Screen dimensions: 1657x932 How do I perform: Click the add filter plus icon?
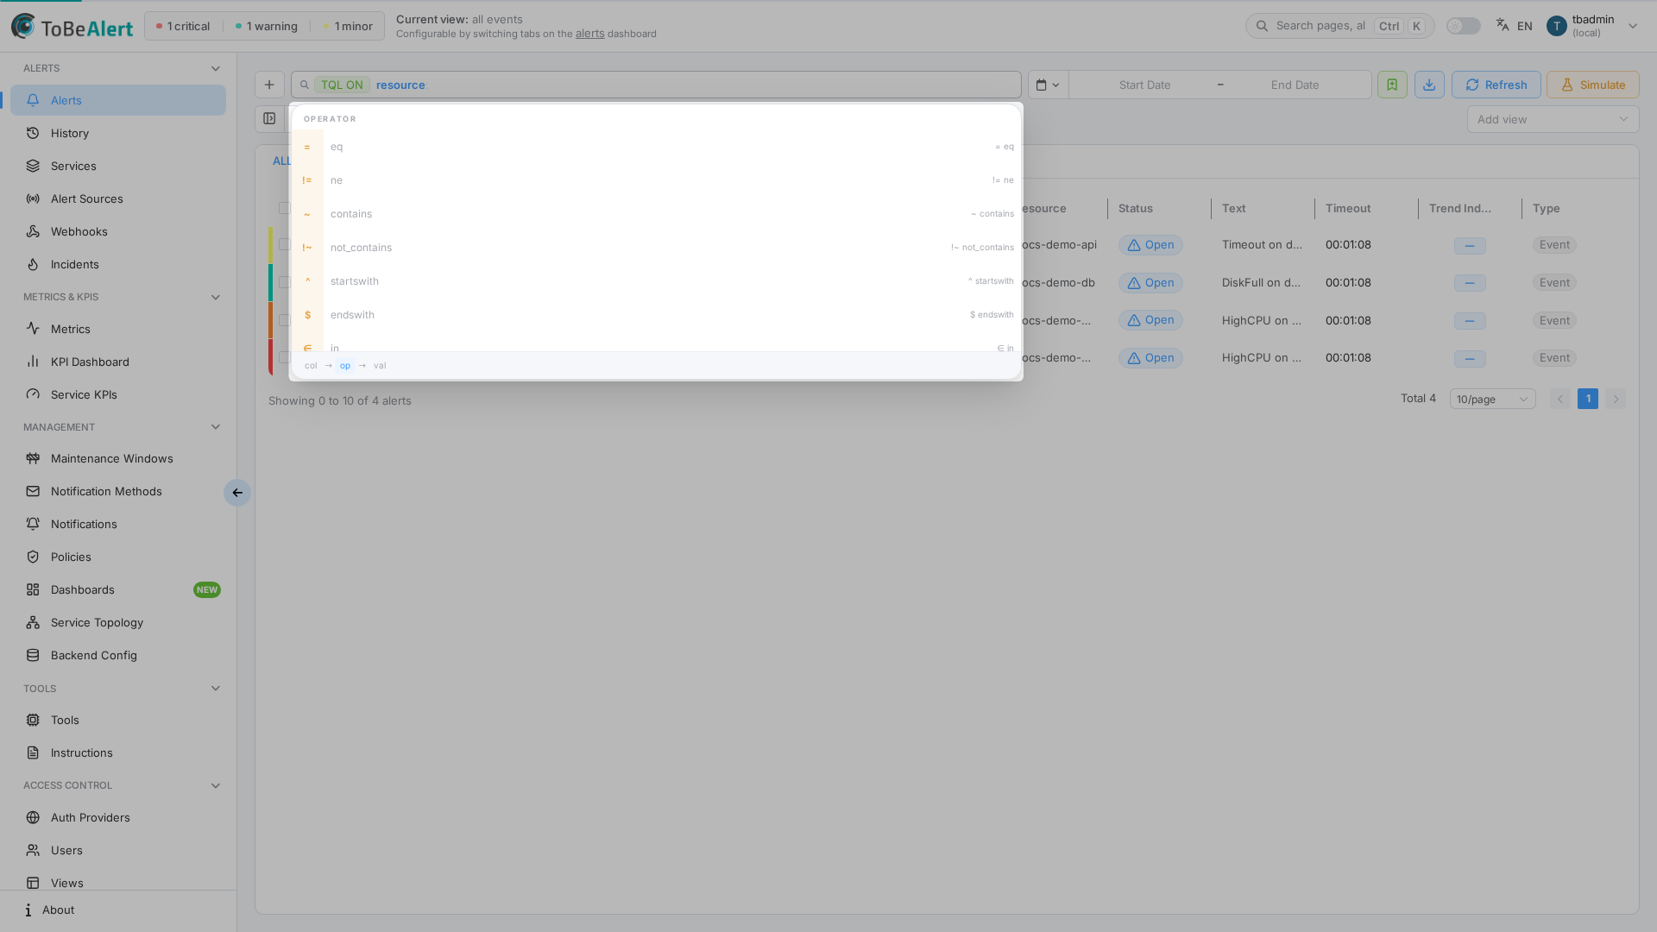point(269,85)
